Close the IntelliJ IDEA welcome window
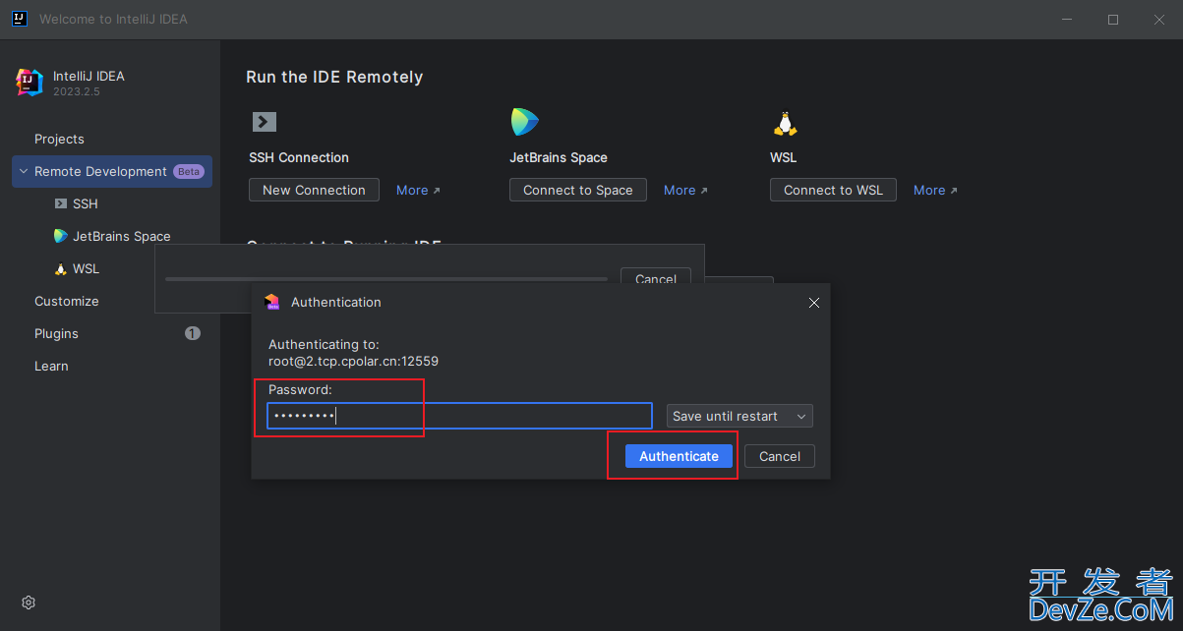 pyautogui.click(x=1158, y=19)
